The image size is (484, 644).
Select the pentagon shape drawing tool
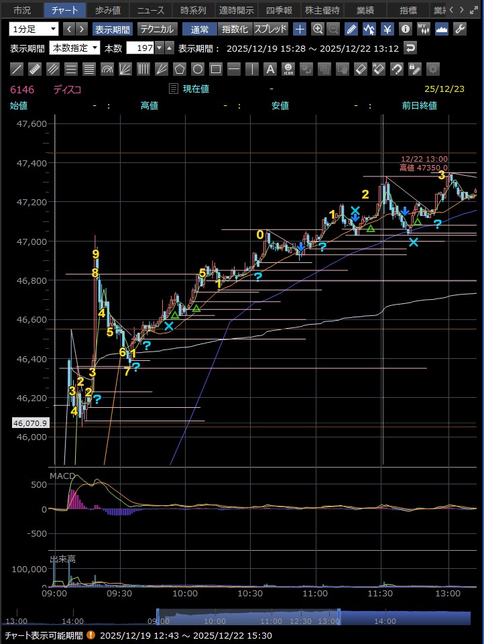180,69
